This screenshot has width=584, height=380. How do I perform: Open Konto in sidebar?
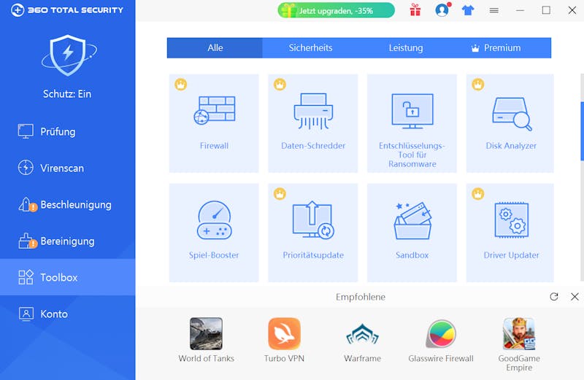point(68,314)
